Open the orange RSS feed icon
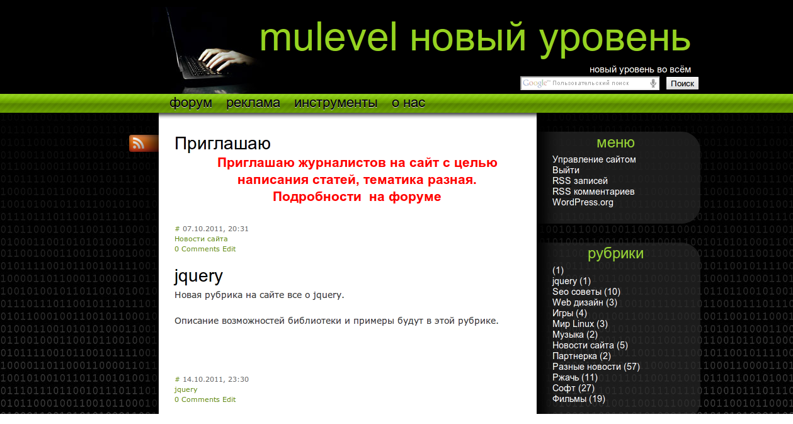Viewport: 793px width, 424px height. (144, 144)
